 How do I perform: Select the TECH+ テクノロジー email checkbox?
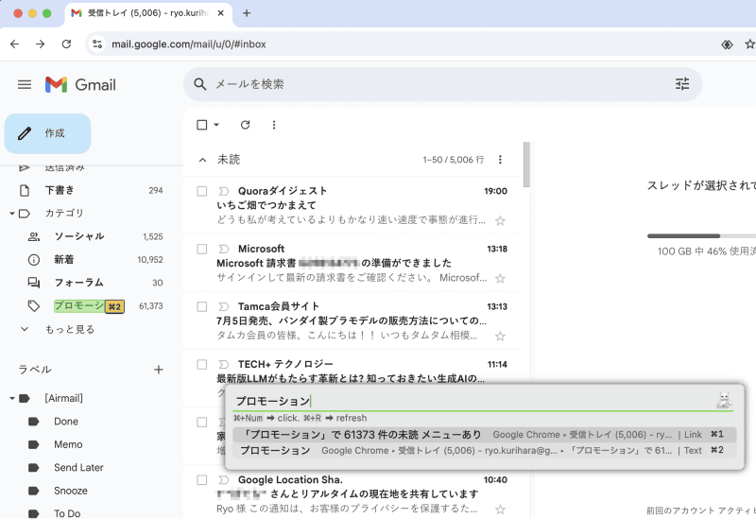[202, 365]
